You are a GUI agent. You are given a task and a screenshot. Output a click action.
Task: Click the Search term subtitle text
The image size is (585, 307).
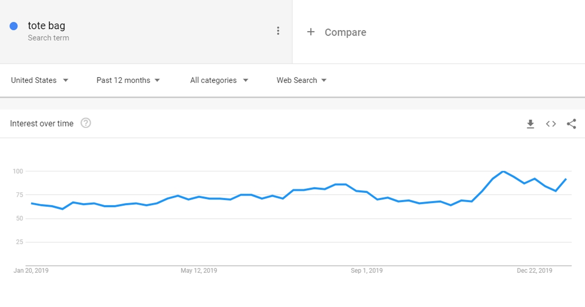point(48,38)
